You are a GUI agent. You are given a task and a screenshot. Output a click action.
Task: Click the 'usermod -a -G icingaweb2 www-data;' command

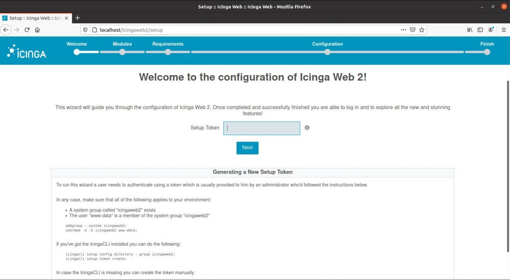point(101,230)
